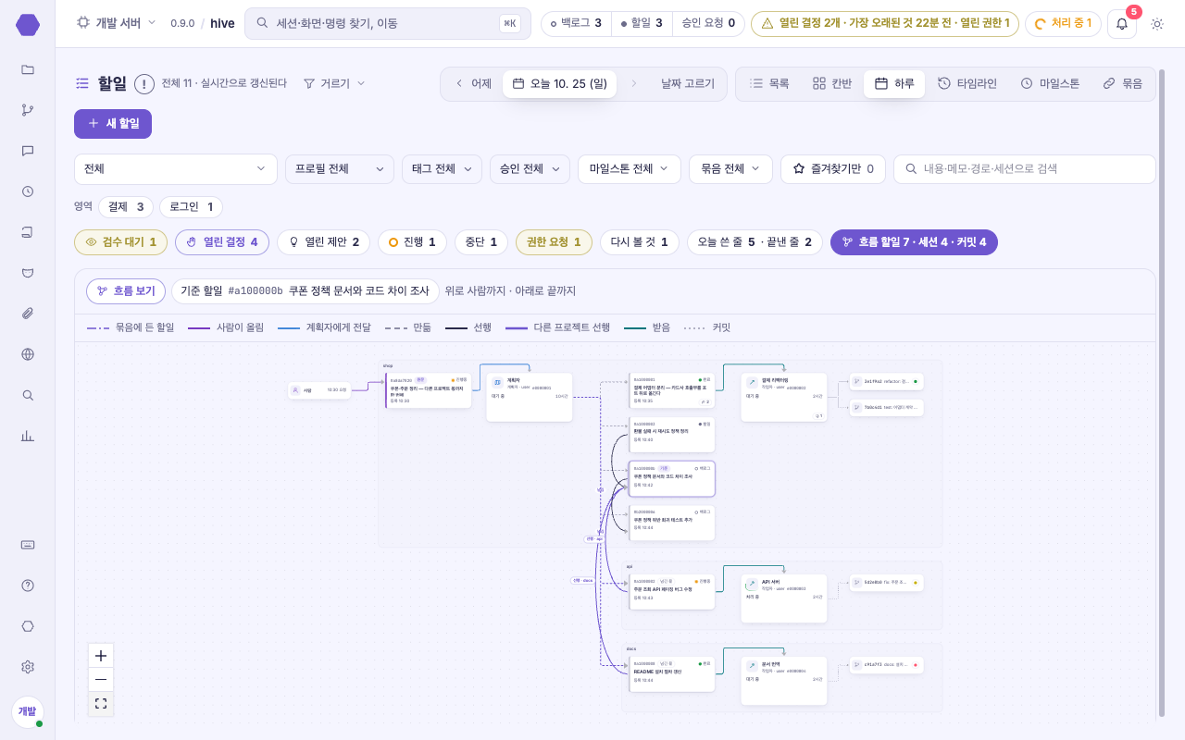Open the 프로필 전체 dropdown
1185x740 pixels.
[340, 169]
